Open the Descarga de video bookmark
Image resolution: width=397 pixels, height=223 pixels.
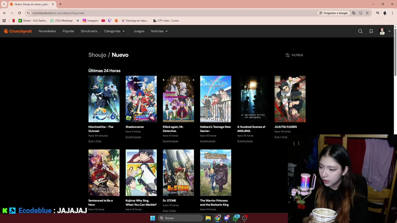click(135, 21)
